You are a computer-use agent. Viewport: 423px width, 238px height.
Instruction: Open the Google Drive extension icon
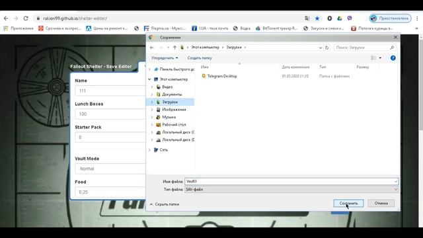coord(339,19)
